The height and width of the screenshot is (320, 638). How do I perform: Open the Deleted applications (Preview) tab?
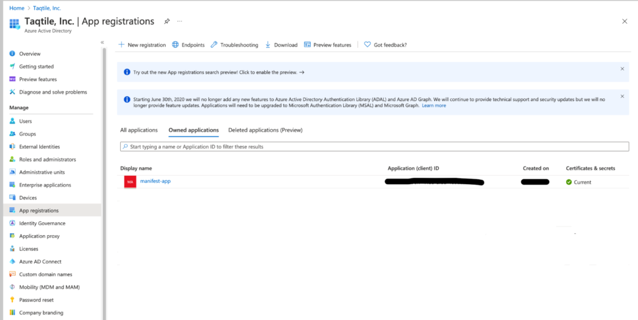pos(265,130)
